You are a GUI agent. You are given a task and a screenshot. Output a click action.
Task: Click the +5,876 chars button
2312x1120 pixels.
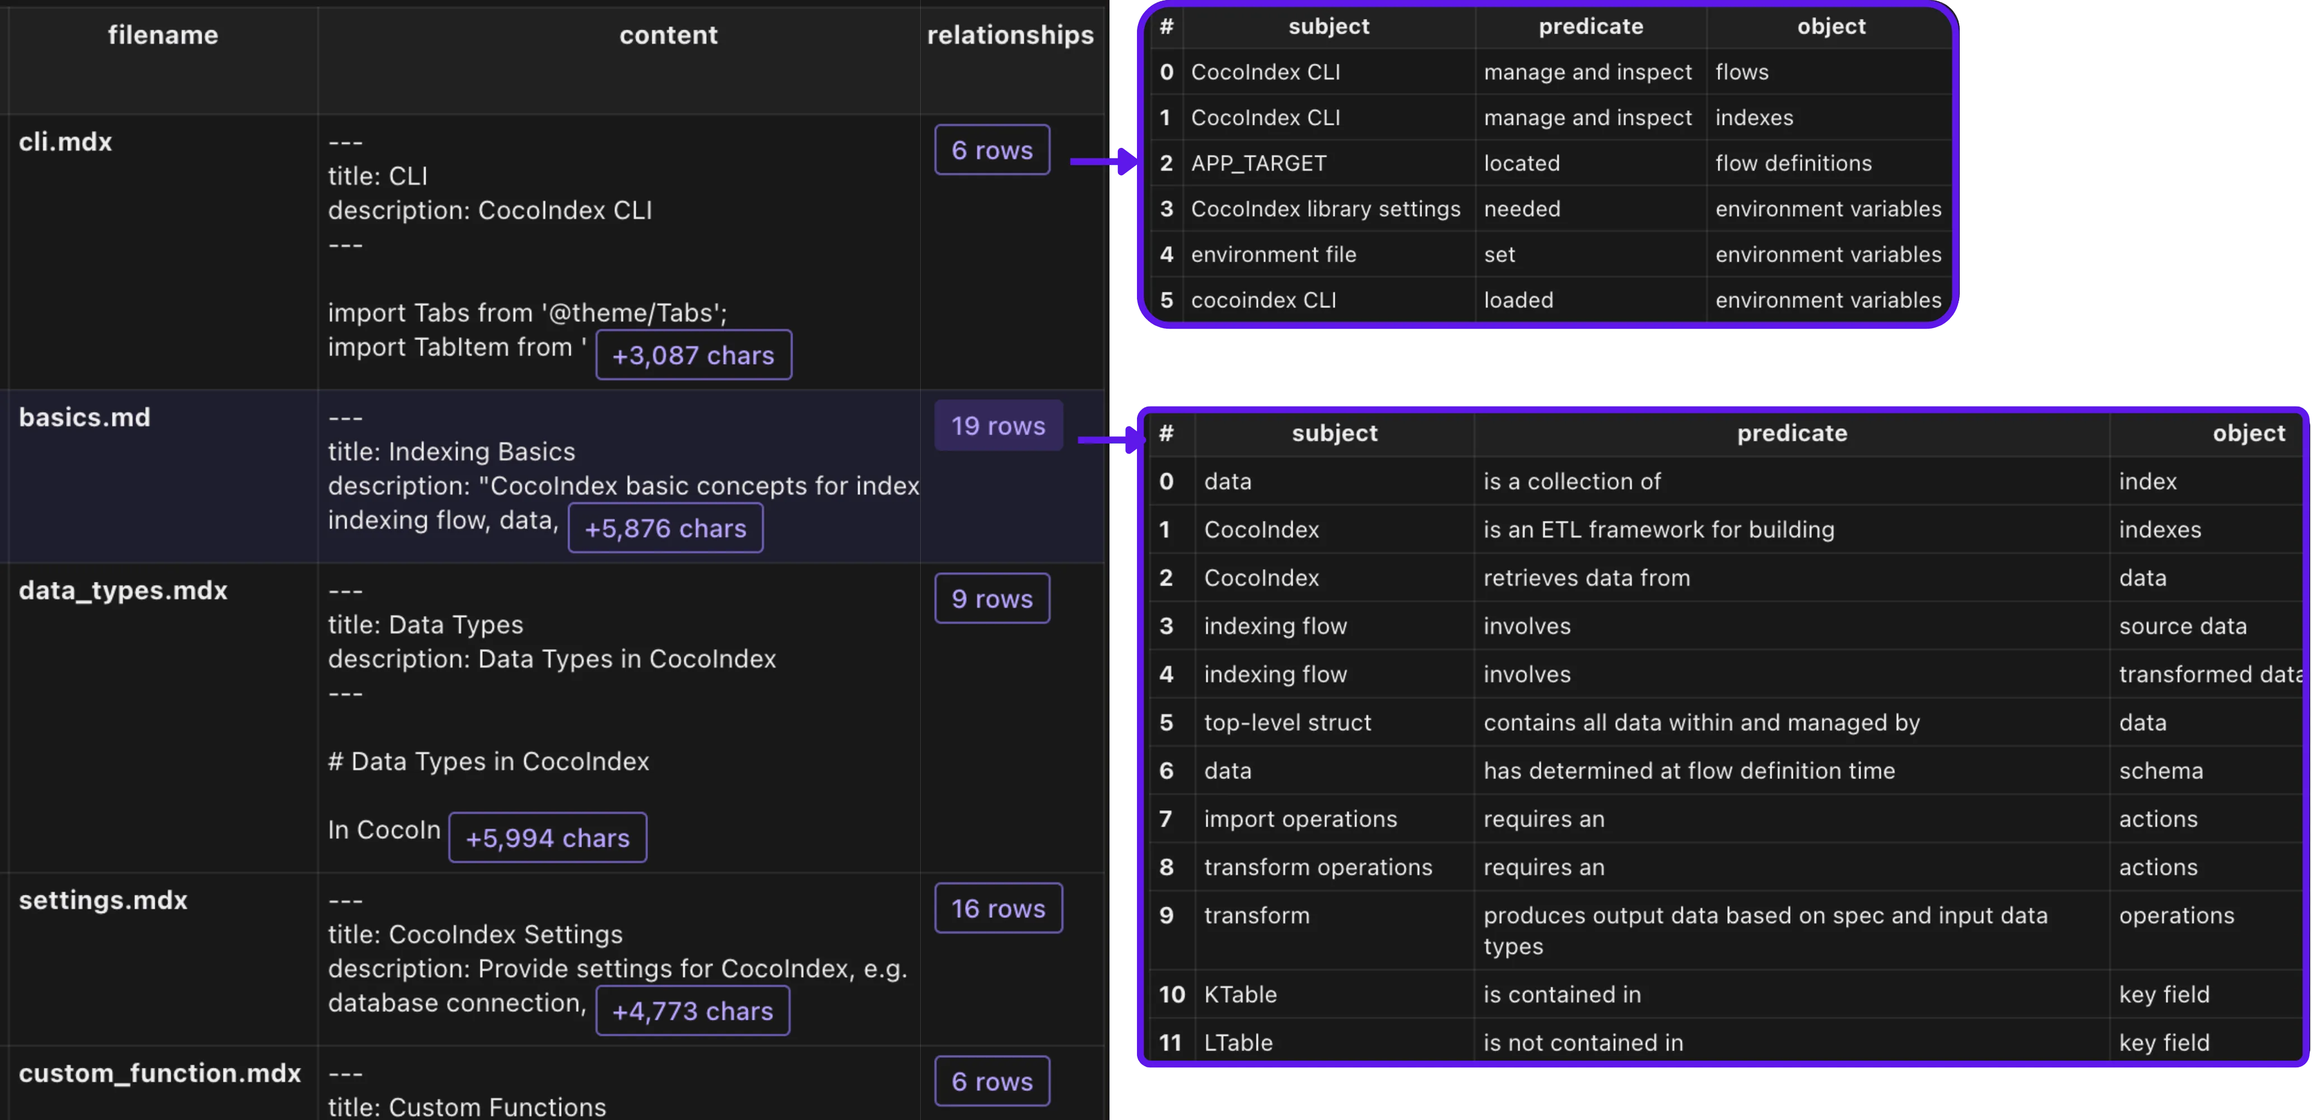pyautogui.click(x=665, y=529)
